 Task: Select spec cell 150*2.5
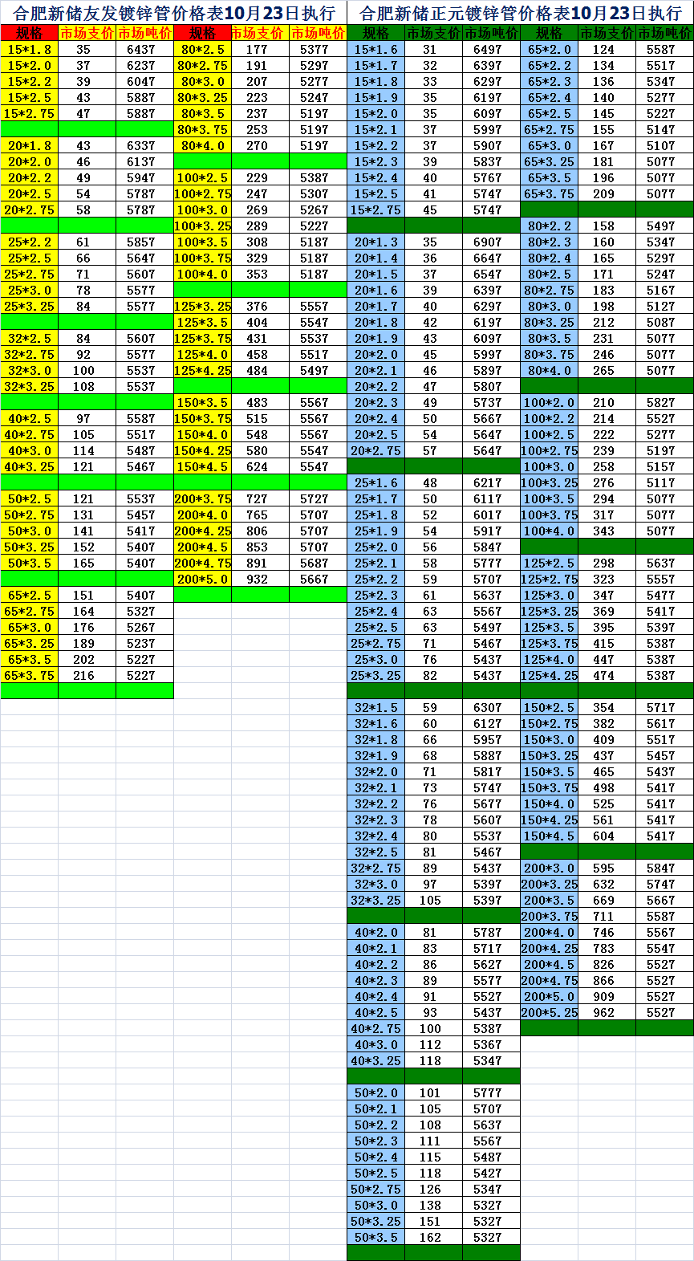click(550, 707)
